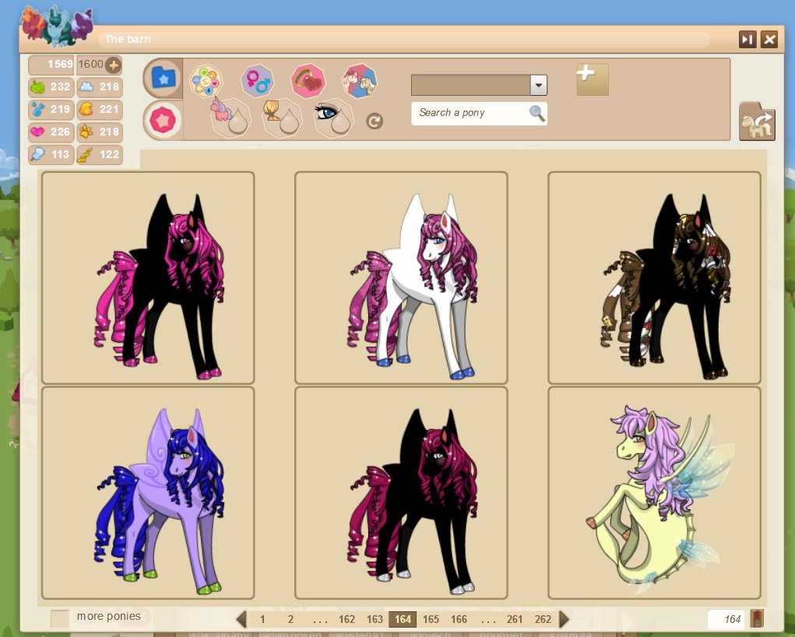Click the door icon beside page input
Screen dimensions: 795x637
(757, 619)
